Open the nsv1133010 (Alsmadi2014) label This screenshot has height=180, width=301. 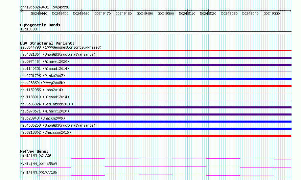(45, 97)
